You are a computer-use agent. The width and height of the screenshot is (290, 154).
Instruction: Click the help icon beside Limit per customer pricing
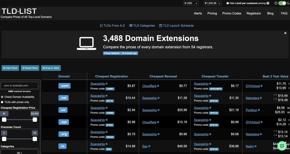tap(268, 3)
